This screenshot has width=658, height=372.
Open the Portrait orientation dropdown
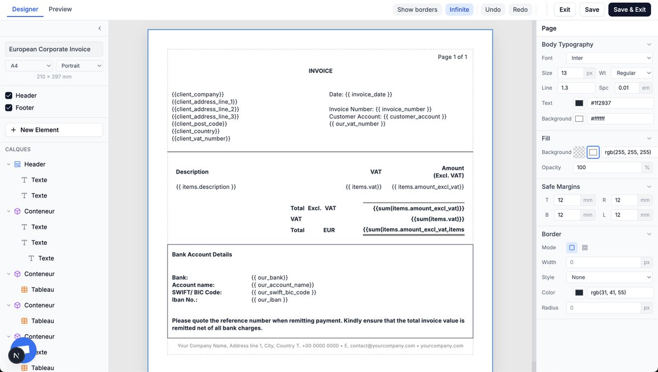[x=80, y=66]
